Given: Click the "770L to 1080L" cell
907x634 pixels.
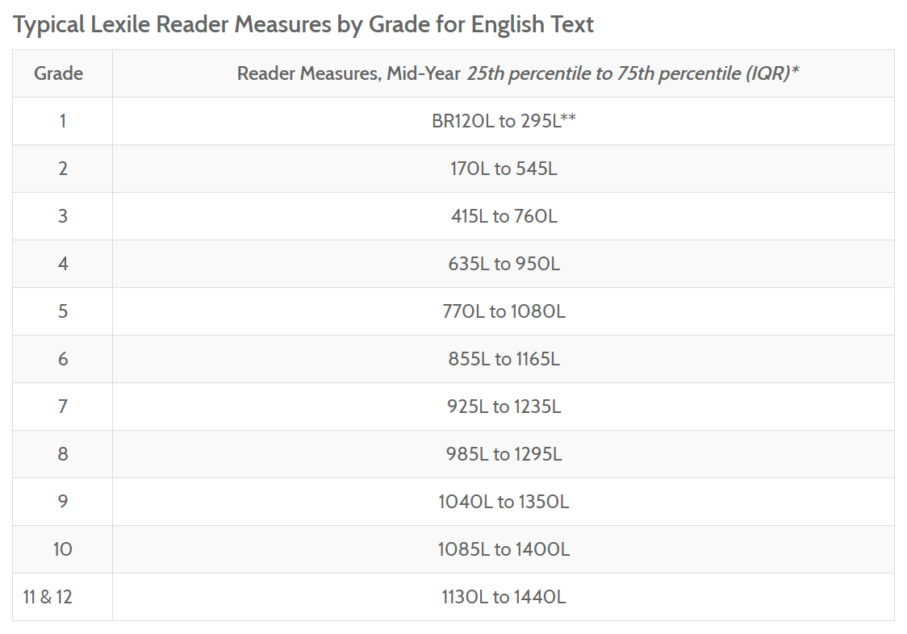Looking at the screenshot, I should click(504, 311).
